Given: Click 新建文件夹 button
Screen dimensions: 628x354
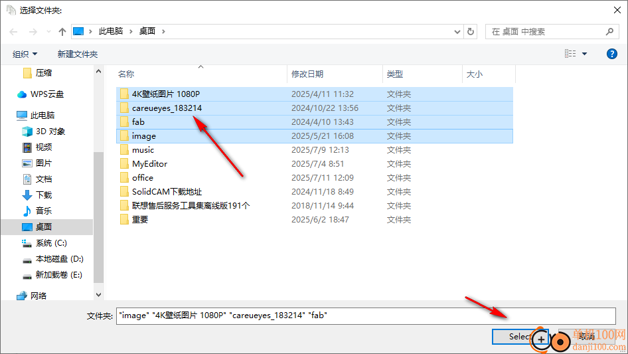Looking at the screenshot, I should (x=77, y=54).
